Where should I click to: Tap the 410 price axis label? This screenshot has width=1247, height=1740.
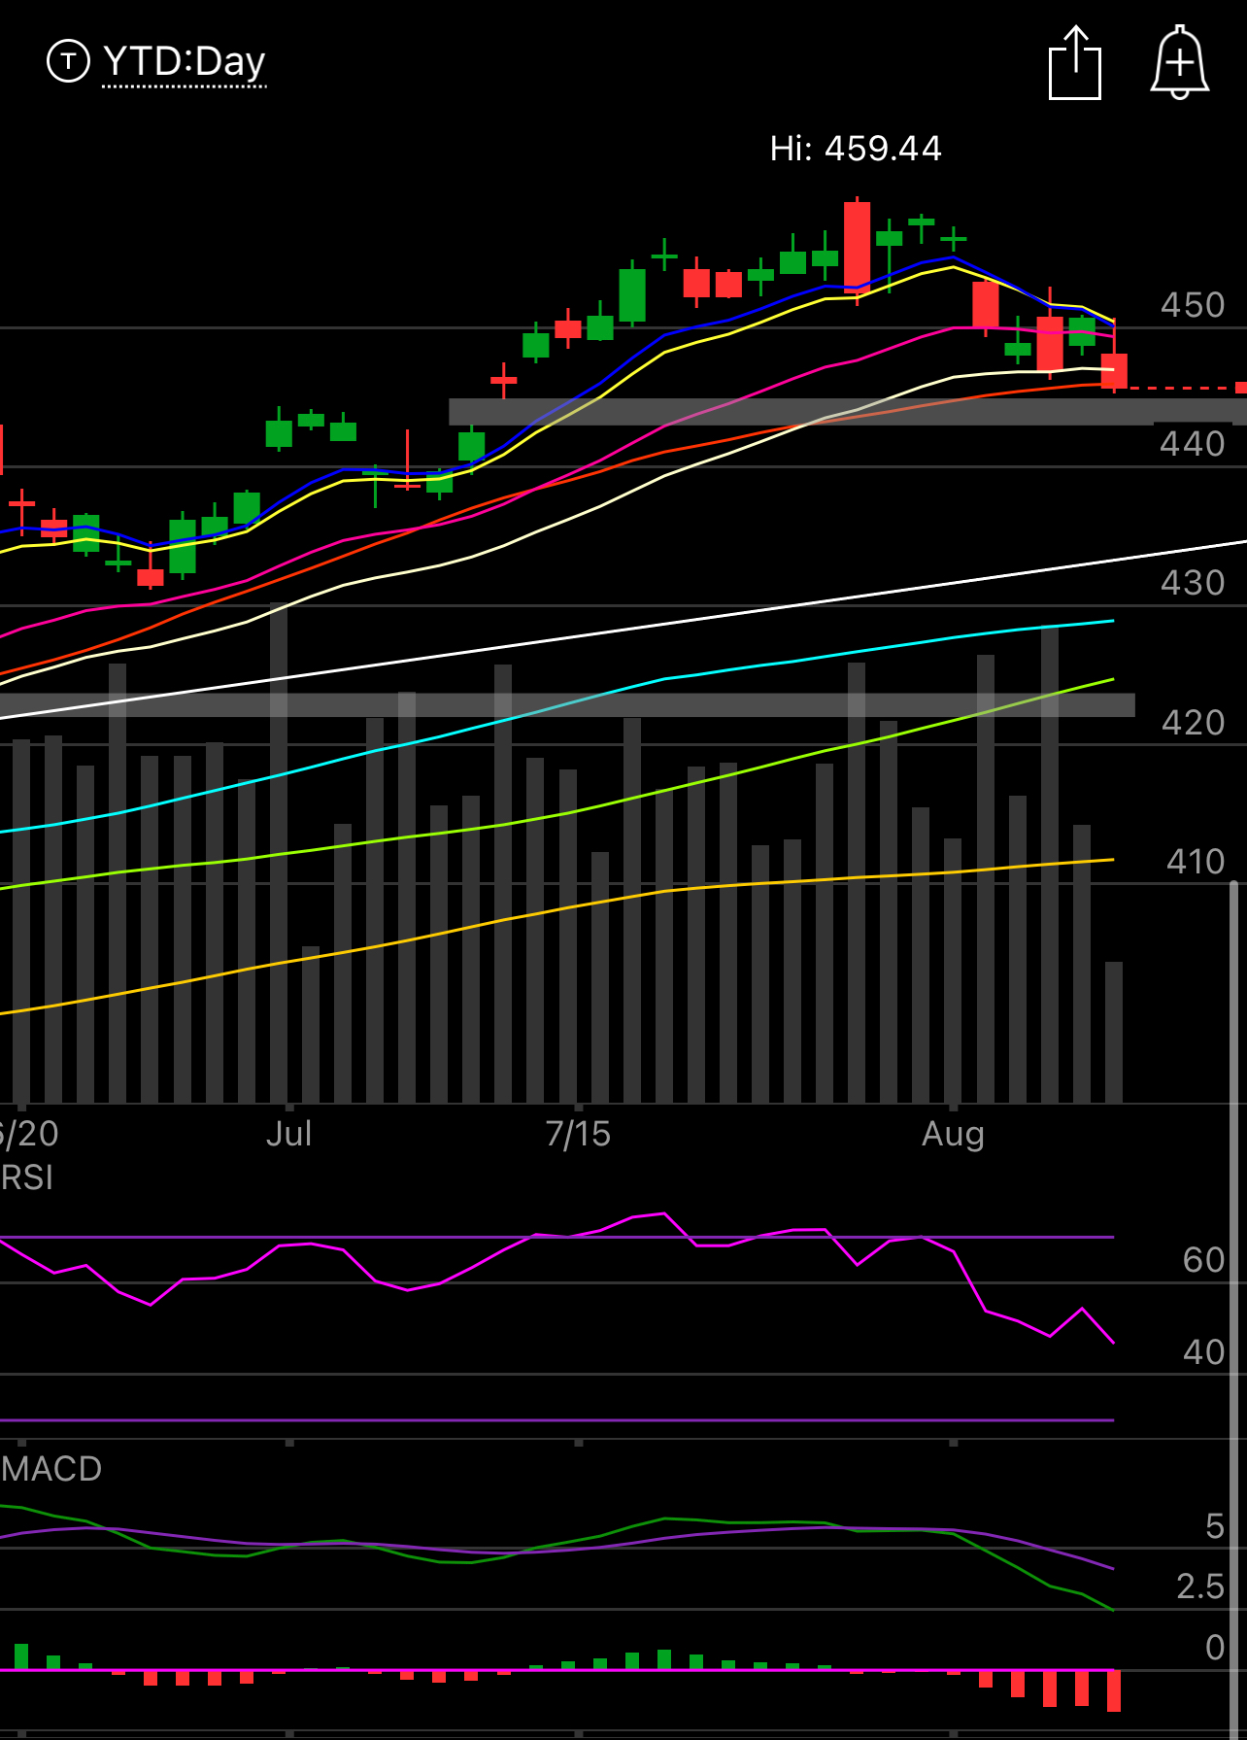coord(1195,862)
